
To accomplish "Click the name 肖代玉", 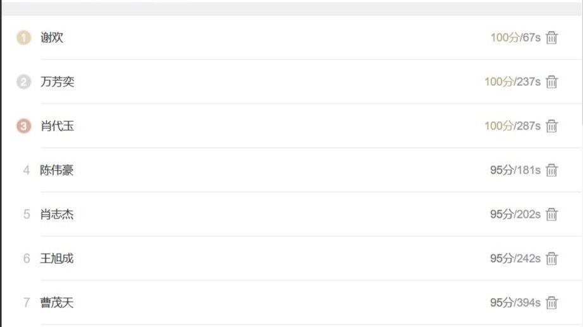I will [58, 126].
